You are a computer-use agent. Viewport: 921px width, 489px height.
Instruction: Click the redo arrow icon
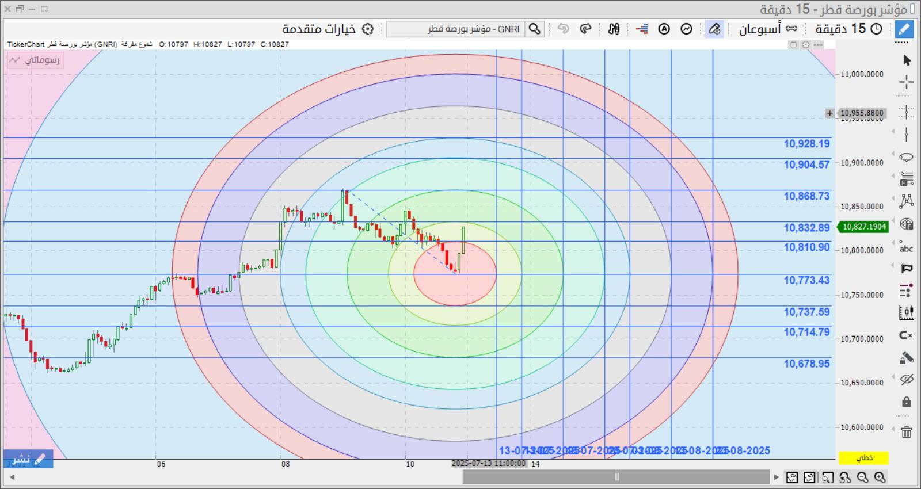(x=585, y=29)
